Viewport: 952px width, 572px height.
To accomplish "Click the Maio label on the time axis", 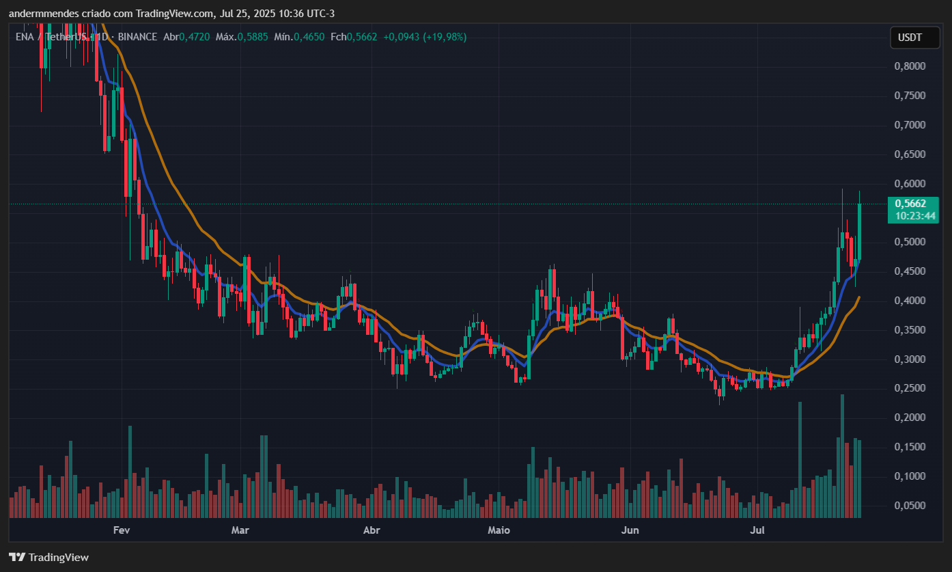I will [499, 530].
